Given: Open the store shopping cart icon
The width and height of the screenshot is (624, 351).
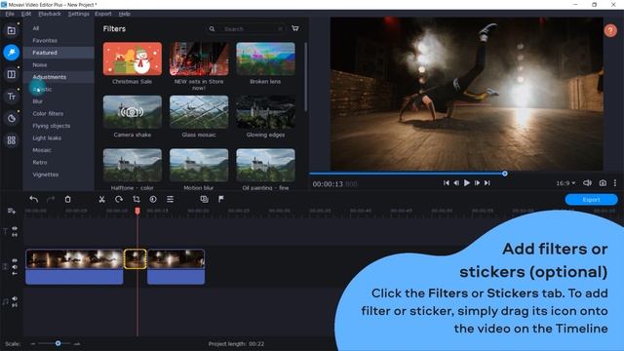Looking at the screenshot, I should [294, 28].
